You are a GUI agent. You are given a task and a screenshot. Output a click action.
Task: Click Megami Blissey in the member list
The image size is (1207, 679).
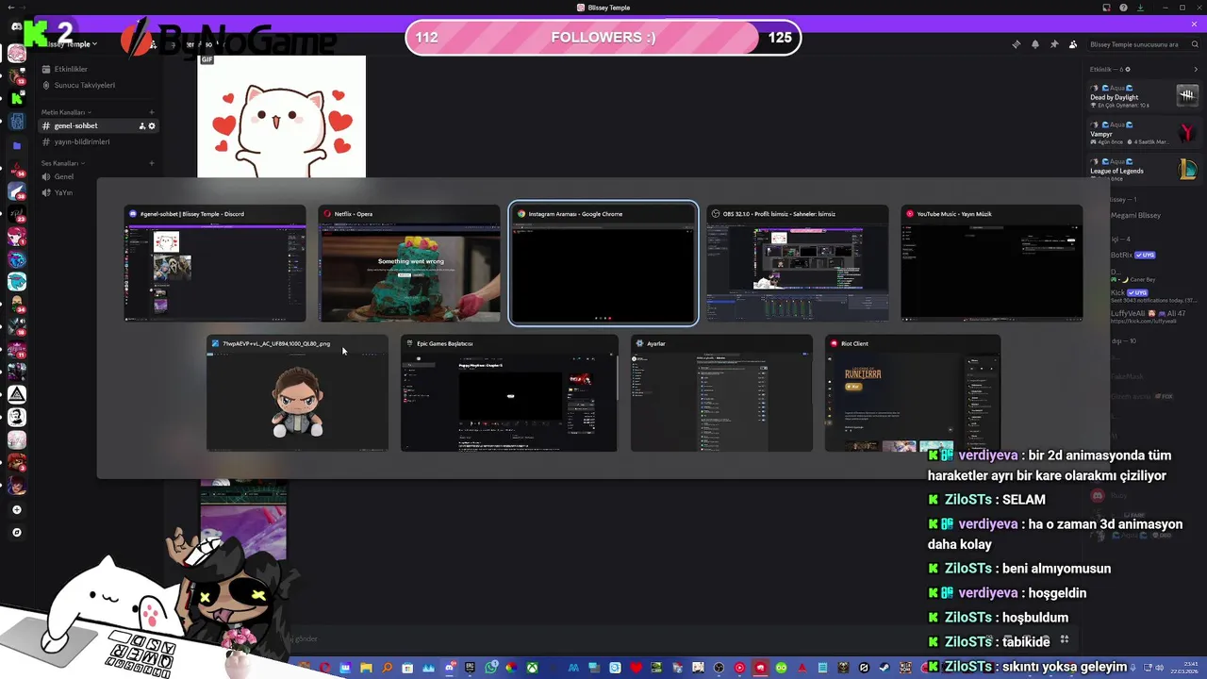tap(1135, 215)
